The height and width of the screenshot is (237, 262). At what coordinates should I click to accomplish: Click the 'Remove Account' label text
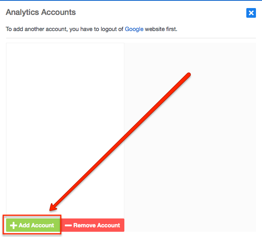click(x=97, y=225)
